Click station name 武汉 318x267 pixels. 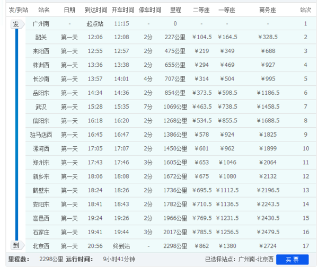coord(41,107)
